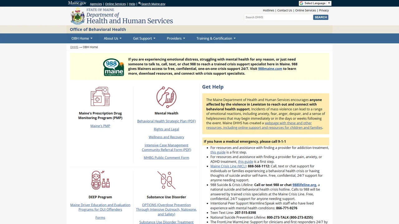The image size is (399, 224).
Task: Click the DEEP Program driver icon
Action: (x=100, y=180)
